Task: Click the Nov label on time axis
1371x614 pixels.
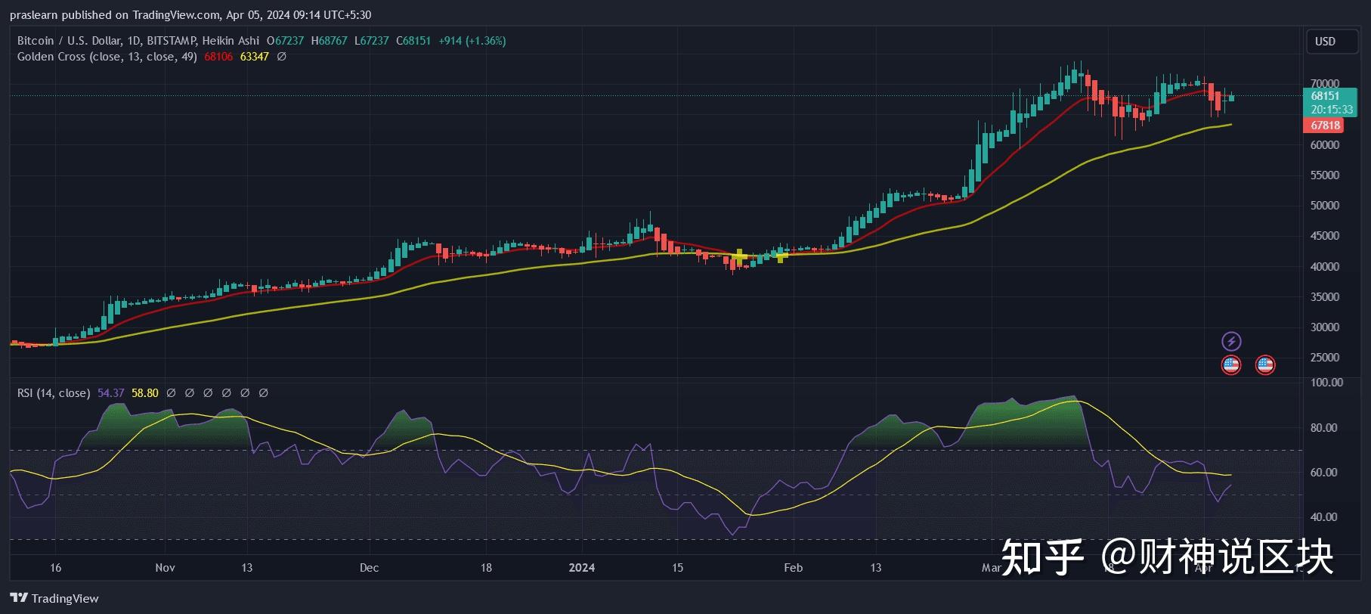Action: tap(165, 567)
